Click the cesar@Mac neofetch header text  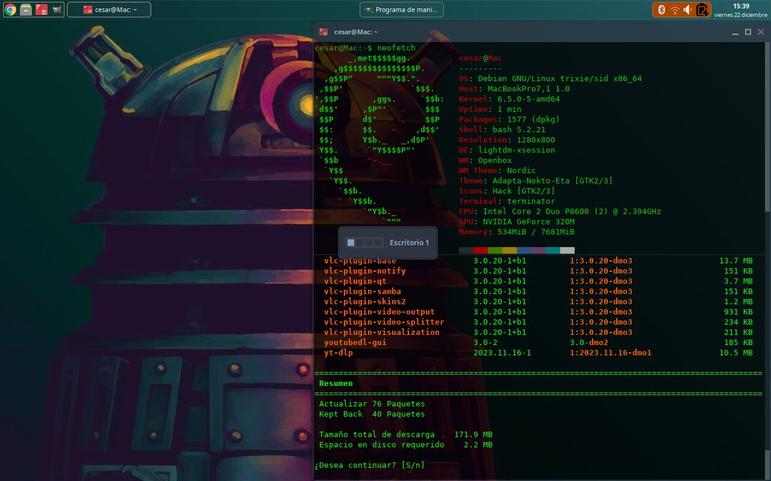coord(481,58)
